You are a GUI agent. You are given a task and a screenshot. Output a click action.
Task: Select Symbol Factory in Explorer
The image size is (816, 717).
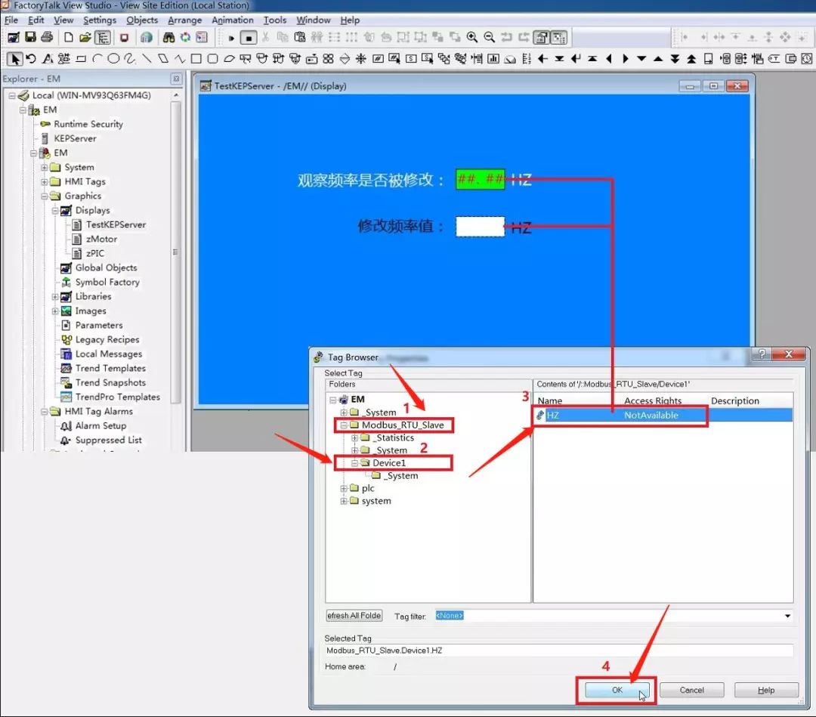pyautogui.click(x=107, y=282)
